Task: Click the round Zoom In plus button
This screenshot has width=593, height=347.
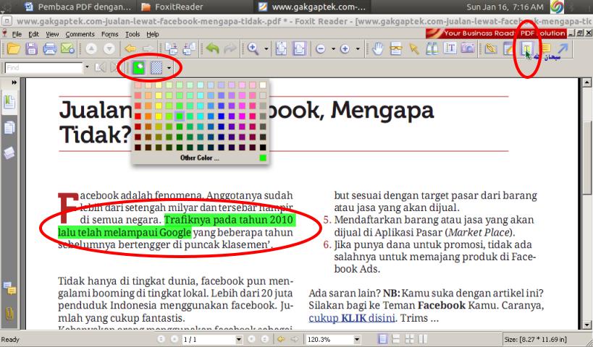Action: pos(345,48)
